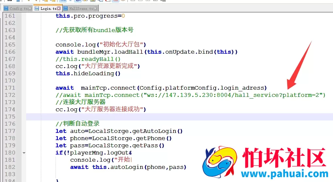Click let pass=LocalStorge.getPass() line
Image resolution: width=333 pixels, height=182 pixels.
point(110,146)
